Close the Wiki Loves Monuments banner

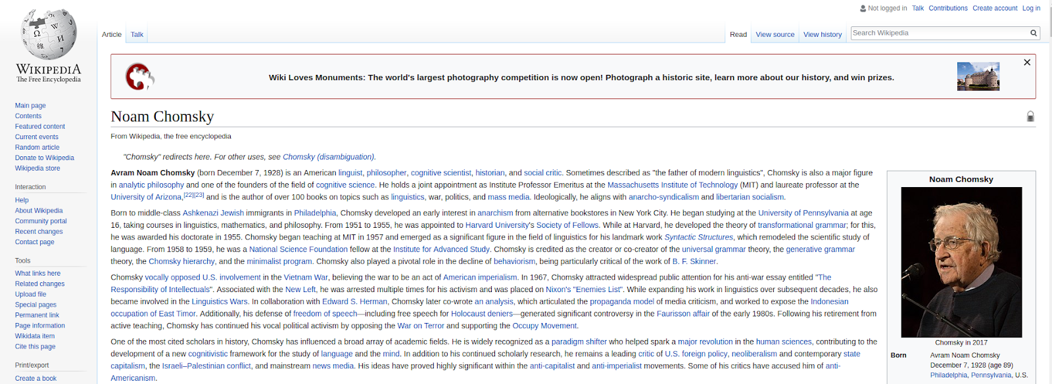[1027, 62]
